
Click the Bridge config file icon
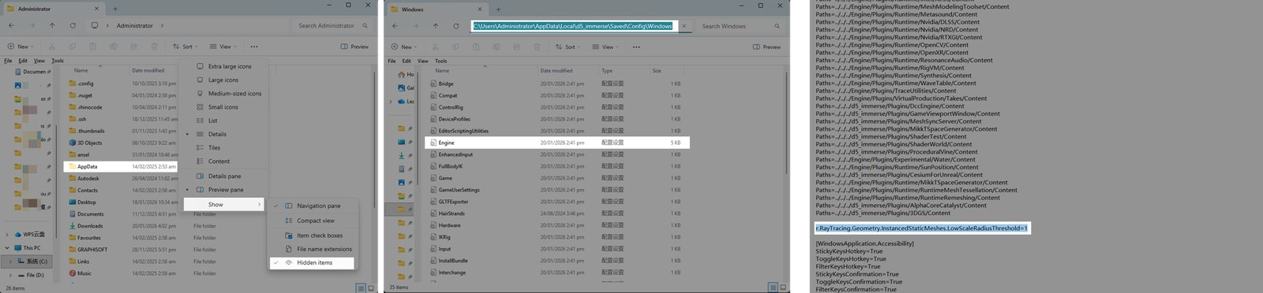[433, 83]
